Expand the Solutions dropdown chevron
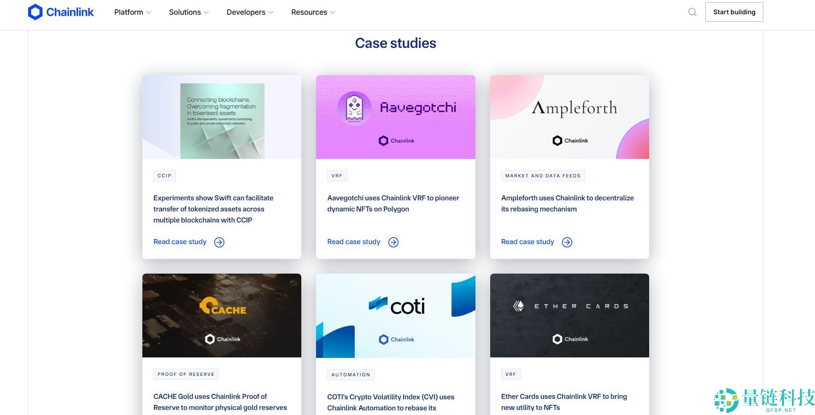The image size is (815, 415). 206,12
